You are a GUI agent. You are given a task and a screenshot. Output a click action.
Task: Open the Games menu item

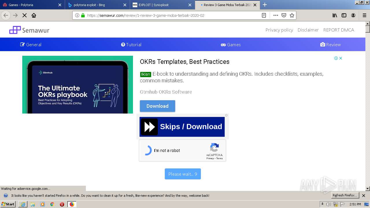[231, 44]
